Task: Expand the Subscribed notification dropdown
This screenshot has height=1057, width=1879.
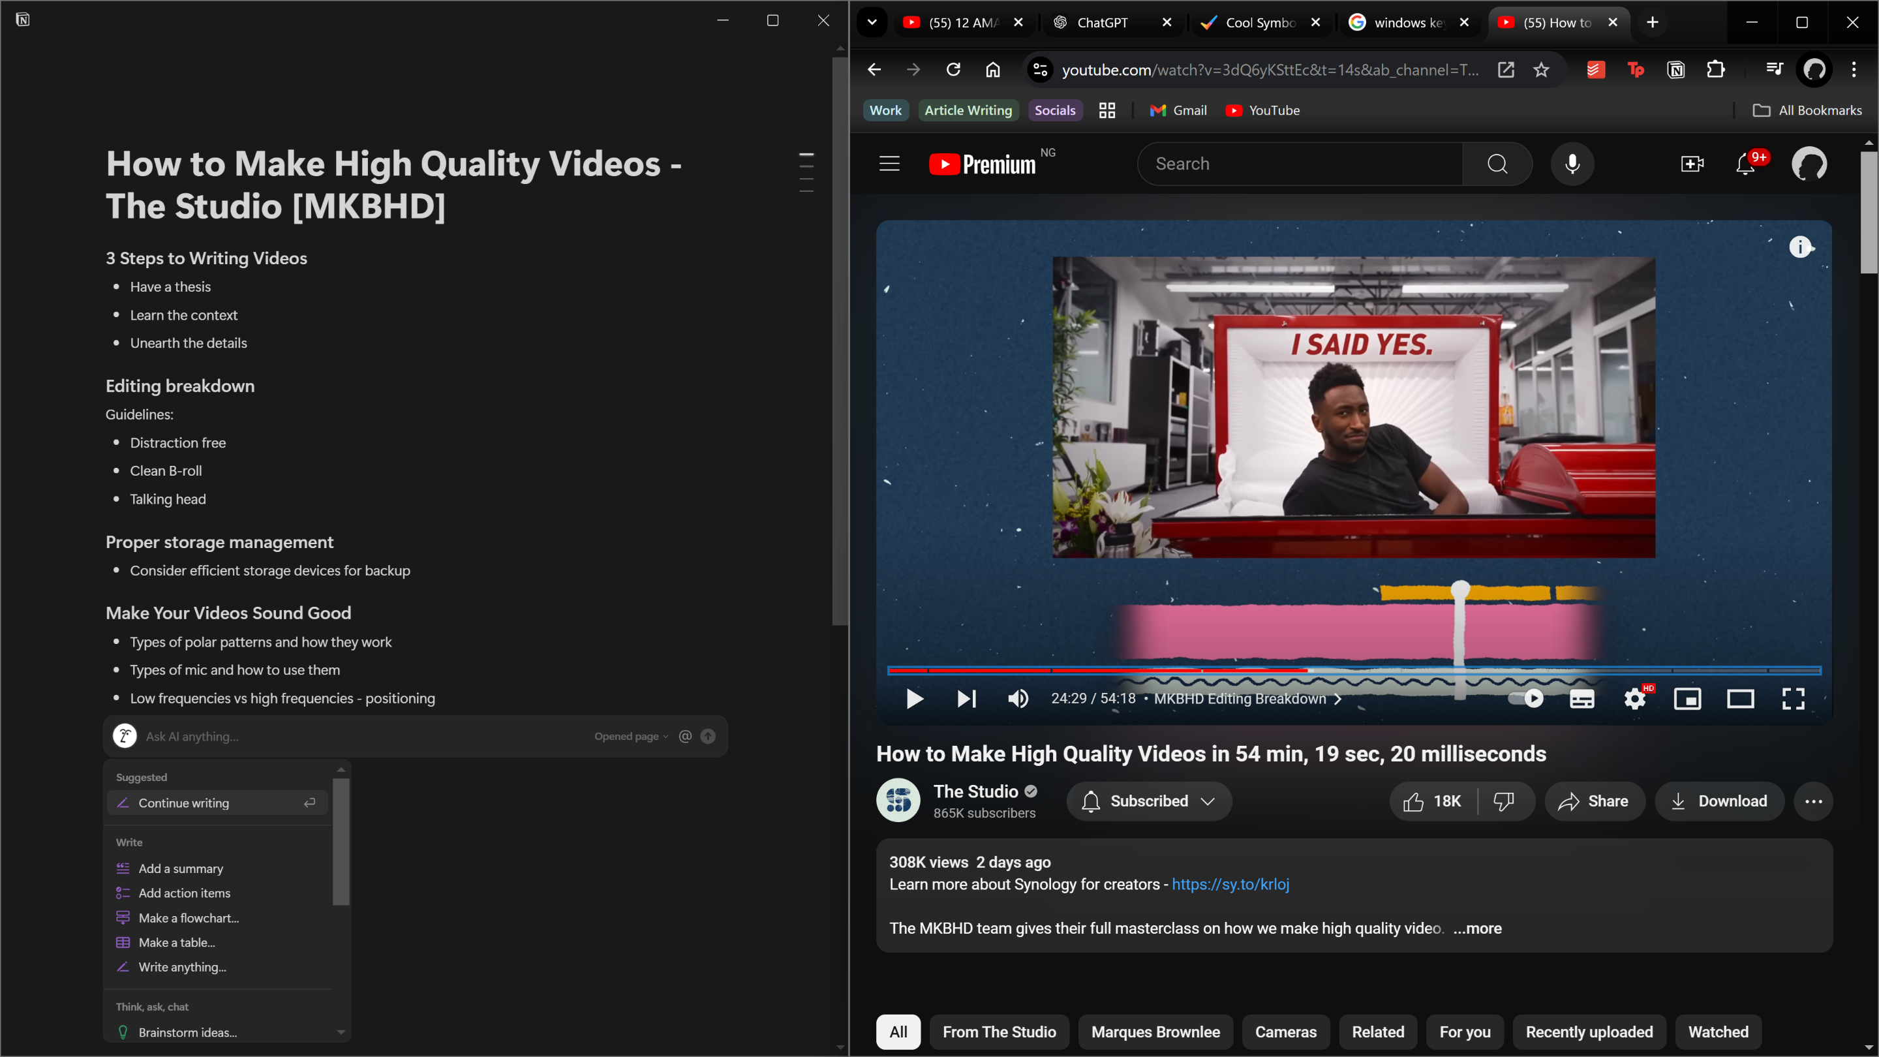Action: 1150,801
